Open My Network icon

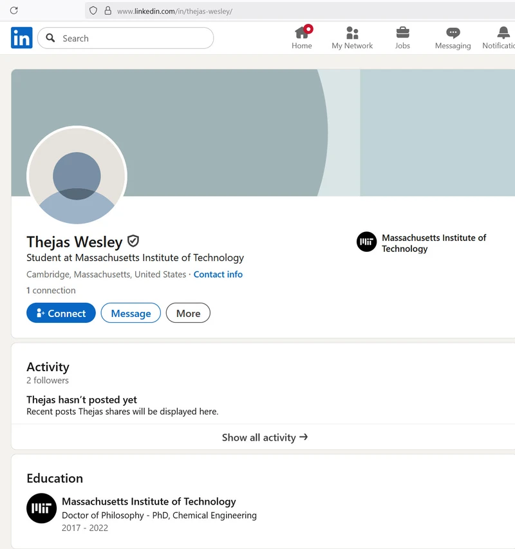click(x=352, y=33)
